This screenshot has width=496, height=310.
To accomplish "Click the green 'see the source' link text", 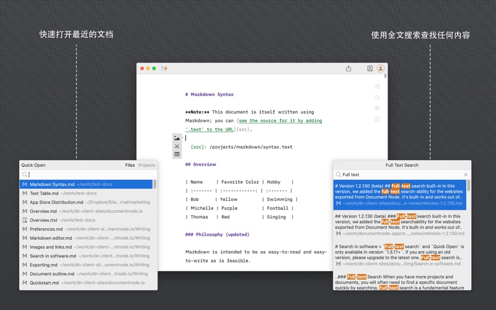I will pos(280,121).
